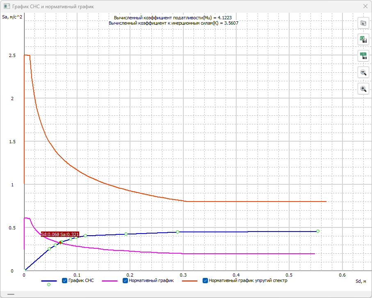Image resolution: width=372 pixels, height=298 pixels.
Task: Click the camera screenshot icon
Action: pos(363,23)
